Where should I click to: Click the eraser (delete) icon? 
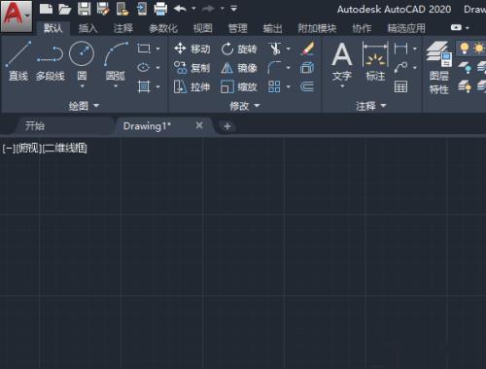(x=307, y=49)
